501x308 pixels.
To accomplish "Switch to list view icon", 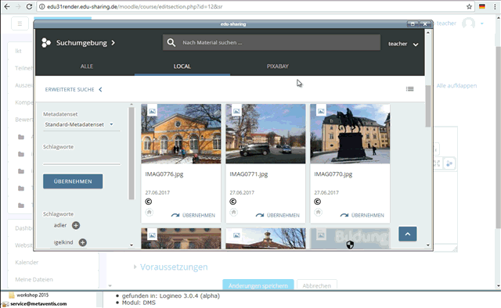I will click(x=409, y=89).
